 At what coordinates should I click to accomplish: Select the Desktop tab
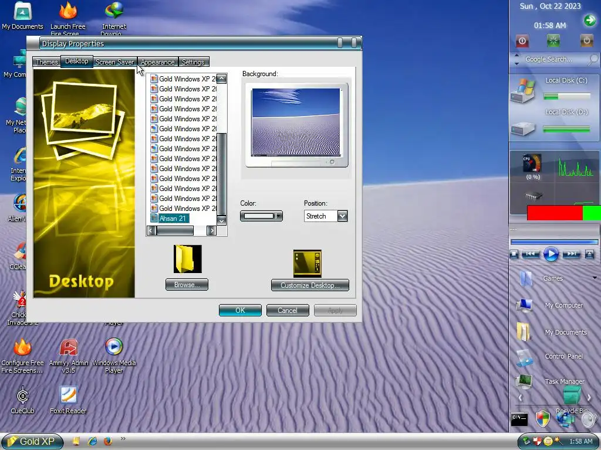tap(77, 61)
